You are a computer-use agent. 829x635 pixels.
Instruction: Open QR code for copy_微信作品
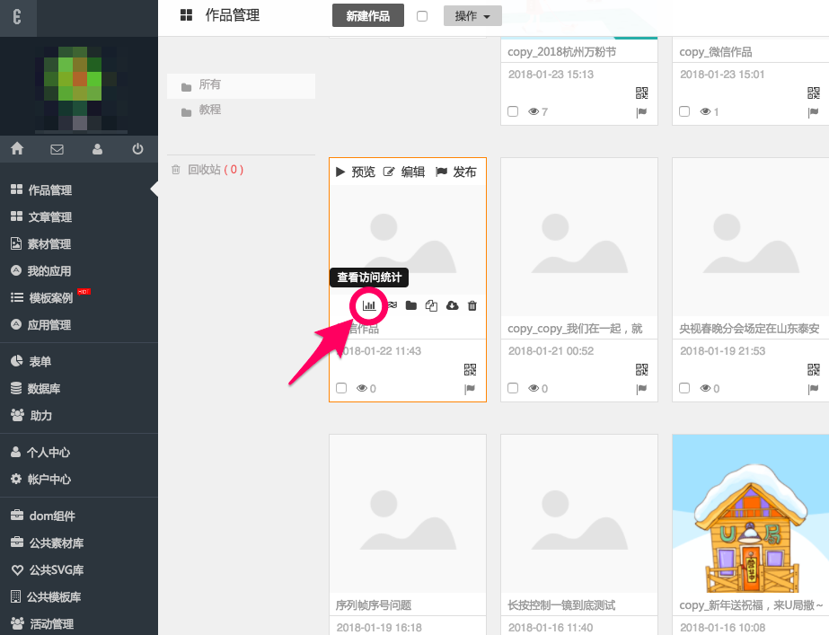coord(814,93)
